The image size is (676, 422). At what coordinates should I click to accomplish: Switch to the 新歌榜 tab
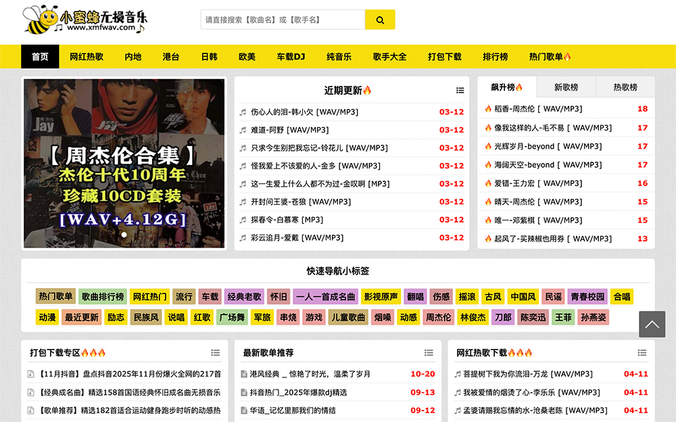[x=566, y=87]
